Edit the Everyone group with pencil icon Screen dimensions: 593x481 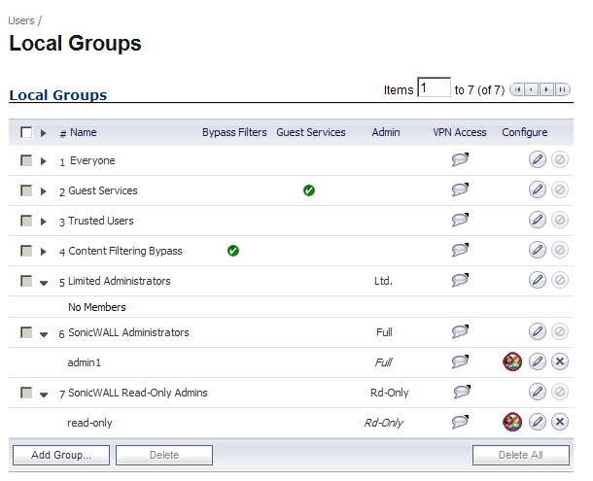coord(537,159)
